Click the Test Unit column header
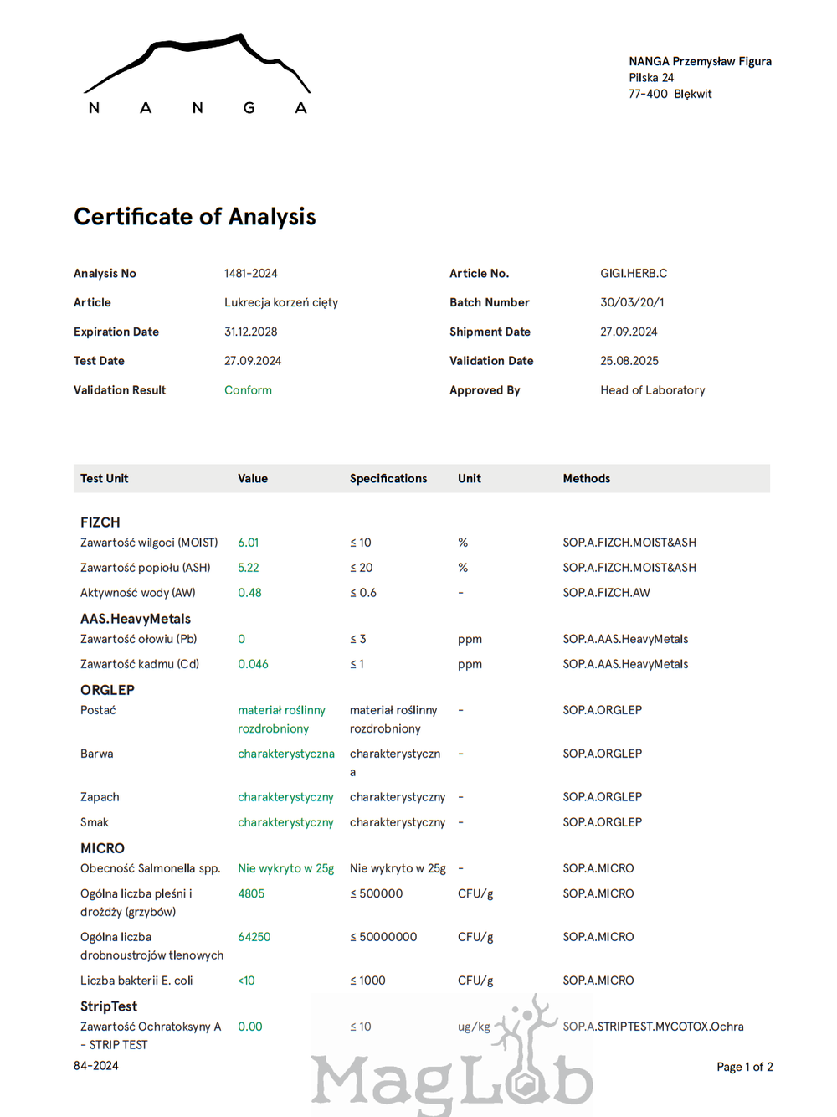Viewport: 837px width, 1117px height. click(x=105, y=479)
